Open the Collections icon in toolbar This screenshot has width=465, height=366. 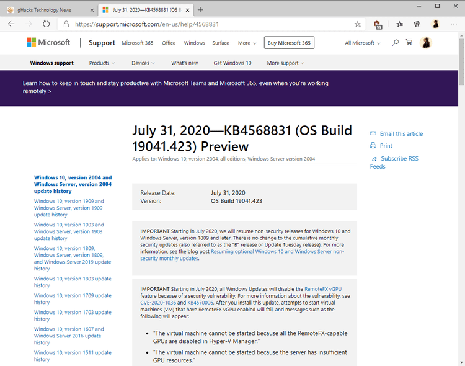(417, 24)
